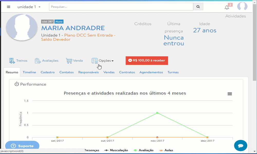
Task: Click the R$ 100,00 à receber button
Action: 147,61
